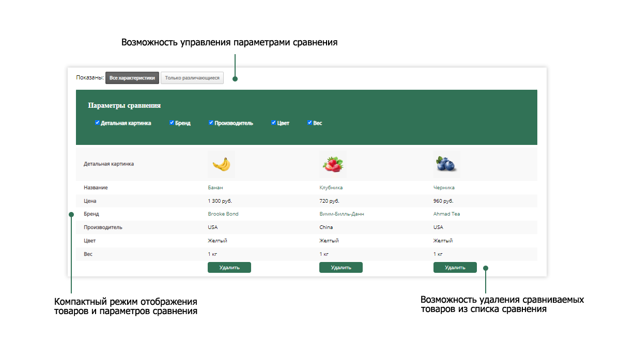Click the 'Цена' row label

(90, 201)
